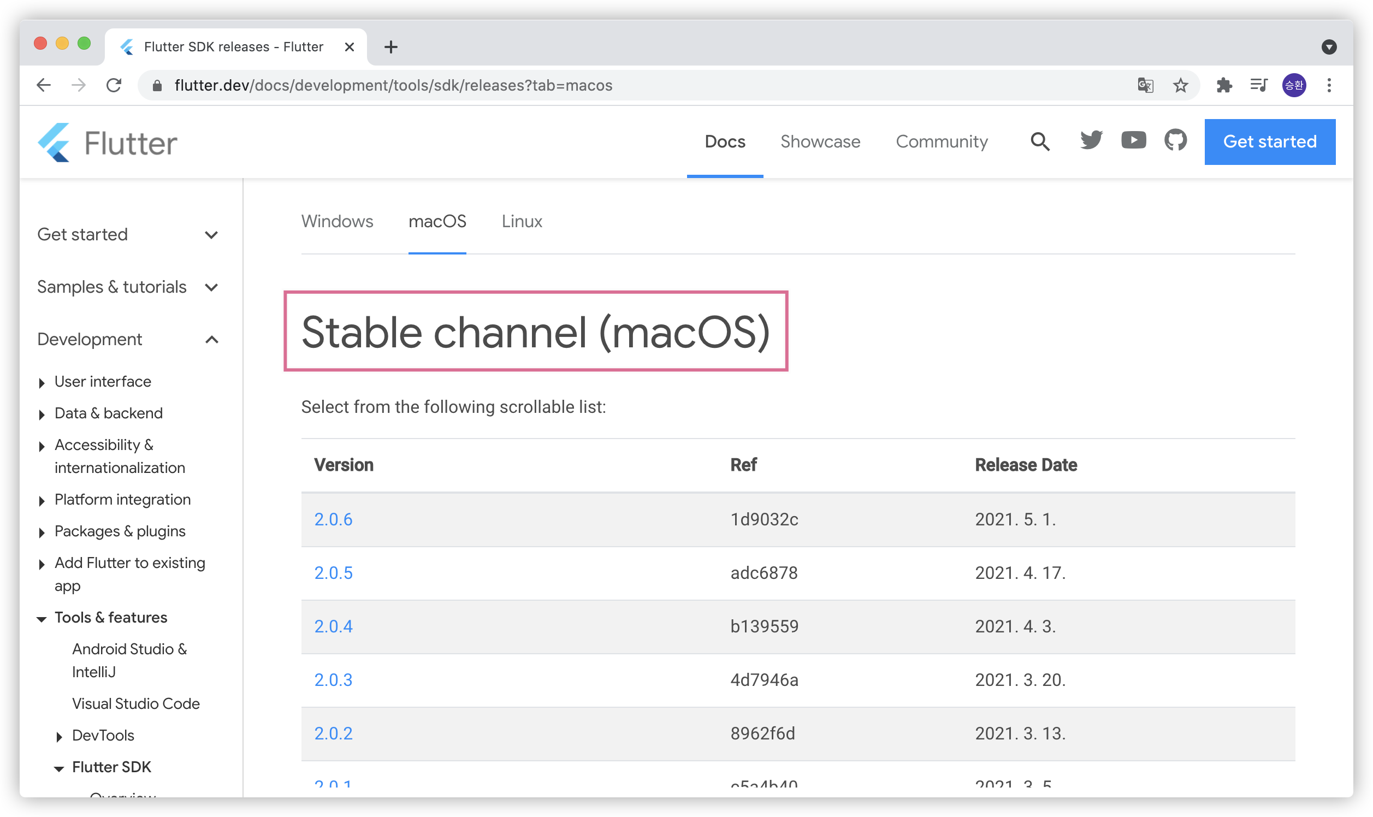Open the Flutter Twitter page icon
Image resolution: width=1373 pixels, height=817 pixels.
coord(1091,141)
